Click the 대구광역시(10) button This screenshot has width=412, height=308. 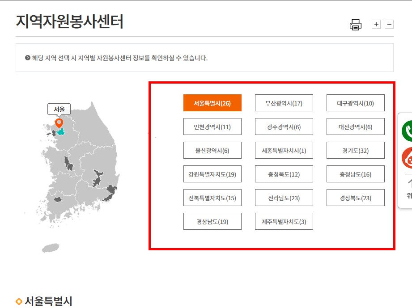[x=355, y=102]
